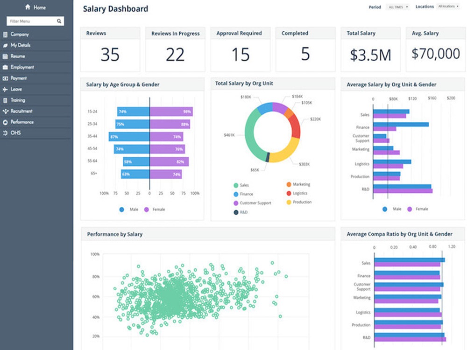Click the Payment money icon
467x350 pixels.
pyautogui.click(x=5, y=78)
